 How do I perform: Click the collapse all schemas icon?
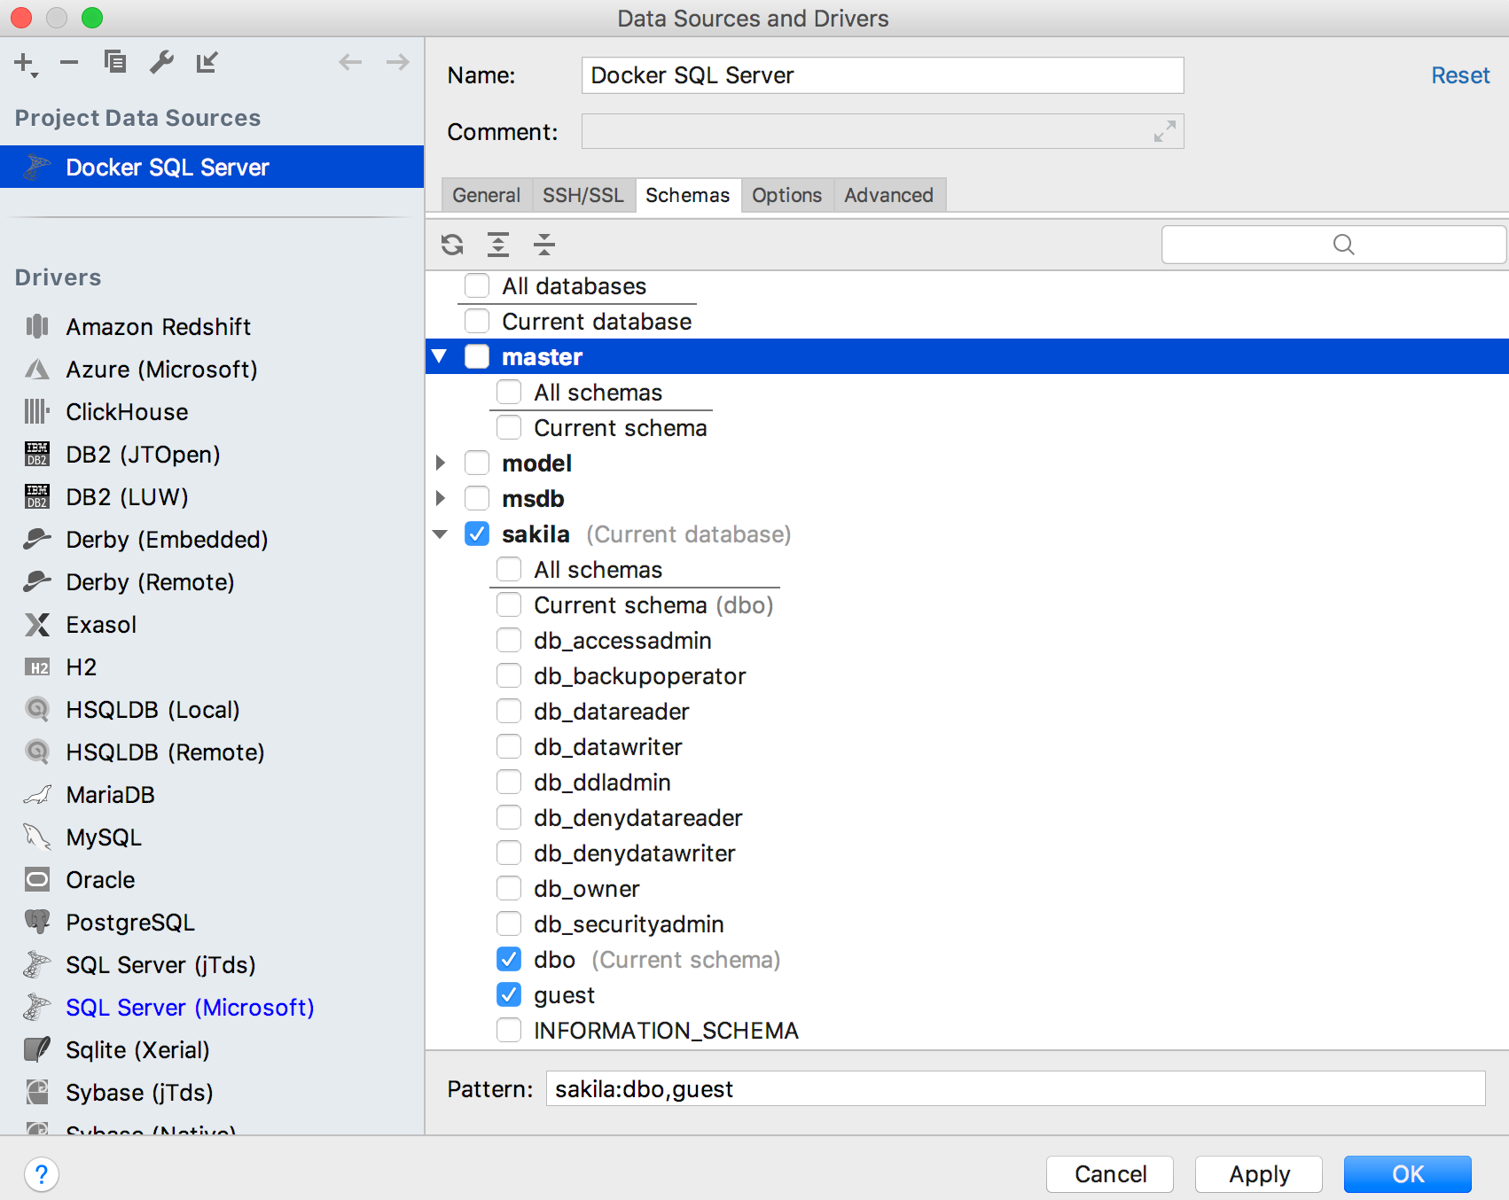(544, 245)
